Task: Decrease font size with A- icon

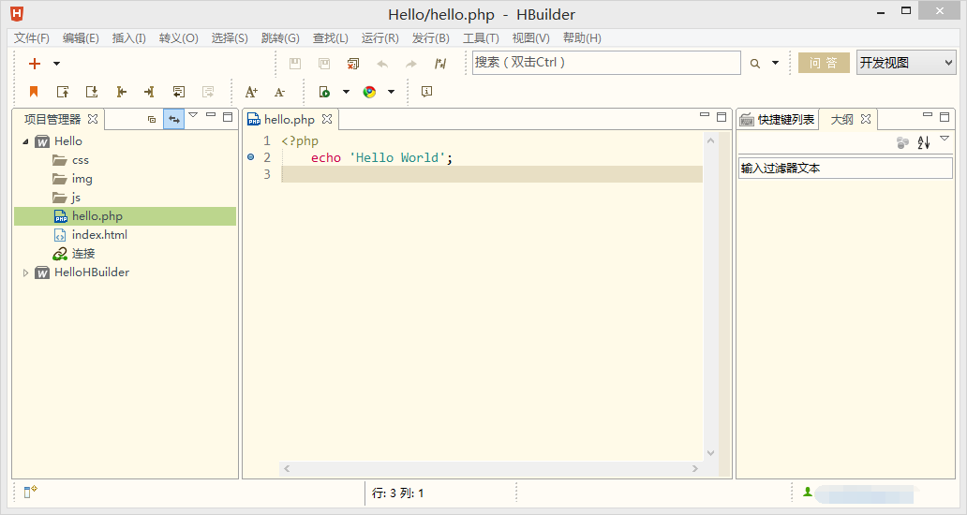Action: pyautogui.click(x=279, y=92)
